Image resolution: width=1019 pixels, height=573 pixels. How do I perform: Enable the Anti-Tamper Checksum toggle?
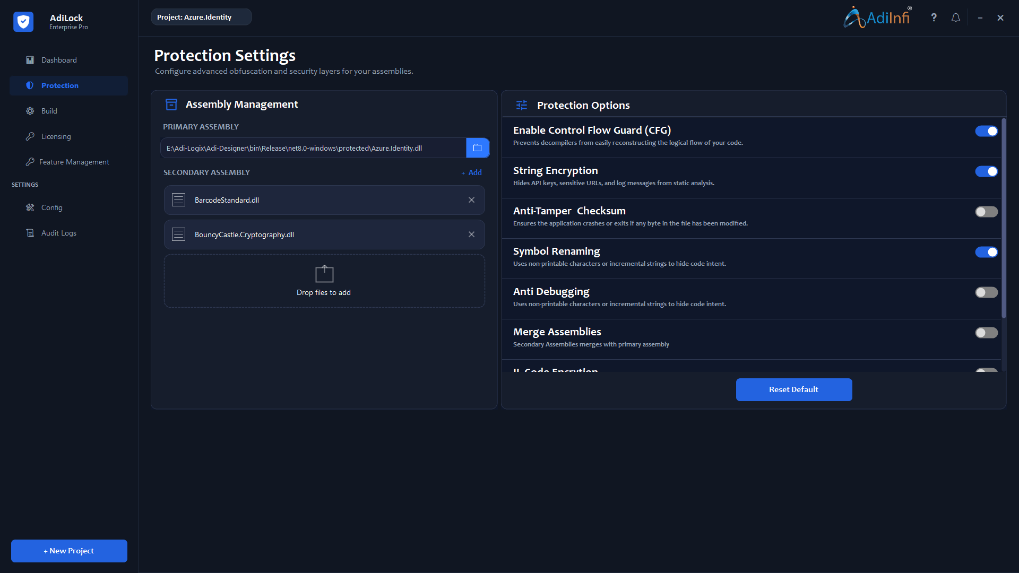[x=986, y=212]
